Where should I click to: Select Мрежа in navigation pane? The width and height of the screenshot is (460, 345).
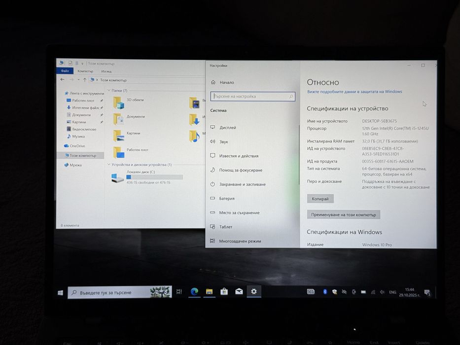(73, 165)
